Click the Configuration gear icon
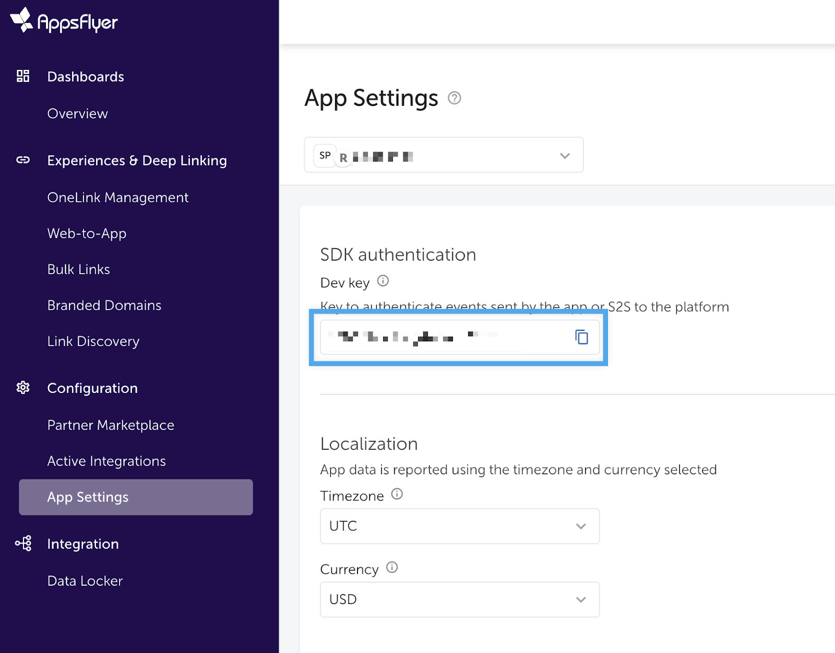The width and height of the screenshot is (835, 653). [23, 388]
